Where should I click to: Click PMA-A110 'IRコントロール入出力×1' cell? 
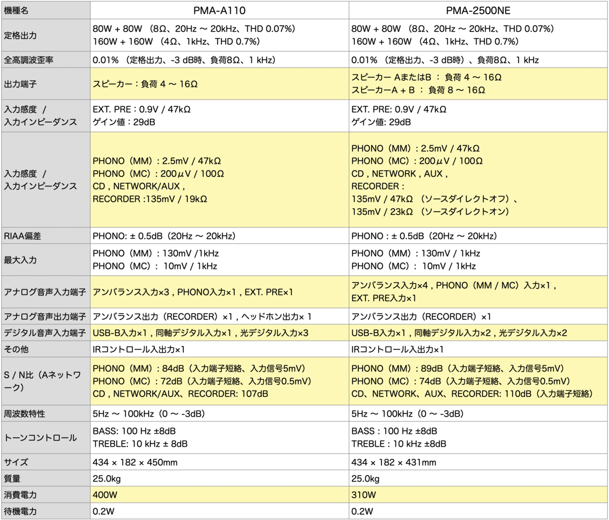pyautogui.click(x=219, y=349)
